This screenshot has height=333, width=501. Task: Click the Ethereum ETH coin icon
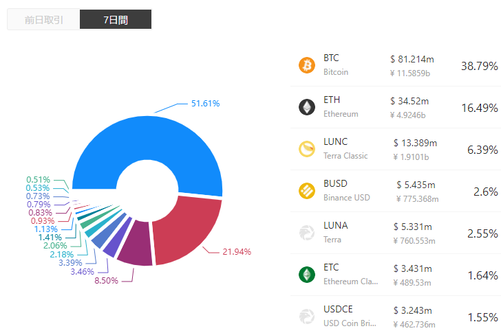pos(306,107)
